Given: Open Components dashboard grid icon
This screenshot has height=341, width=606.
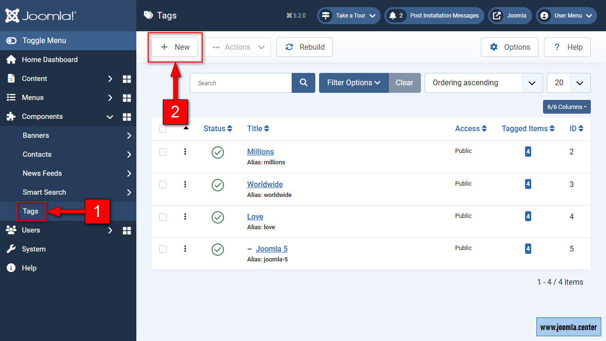Looking at the screenshot, I should point(127,117).
